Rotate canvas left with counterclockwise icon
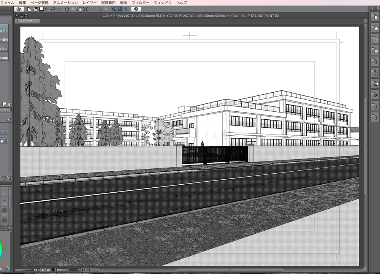380x274 pixels. coord(83,270)
